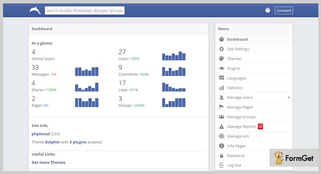Click the red Manage Reports count badge

pos(260,127)
